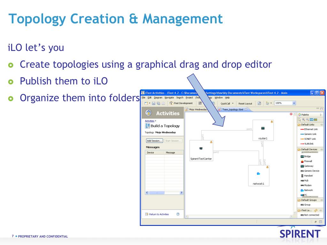The height and width of the screenshot is (245, 327).
Task: Open the Edit menu
Action: click(x=149, y=98)
